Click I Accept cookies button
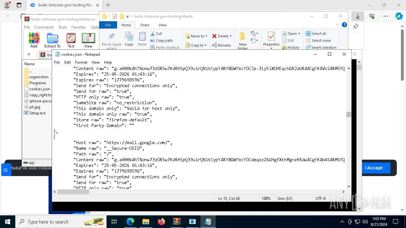 tap(374, 168)
